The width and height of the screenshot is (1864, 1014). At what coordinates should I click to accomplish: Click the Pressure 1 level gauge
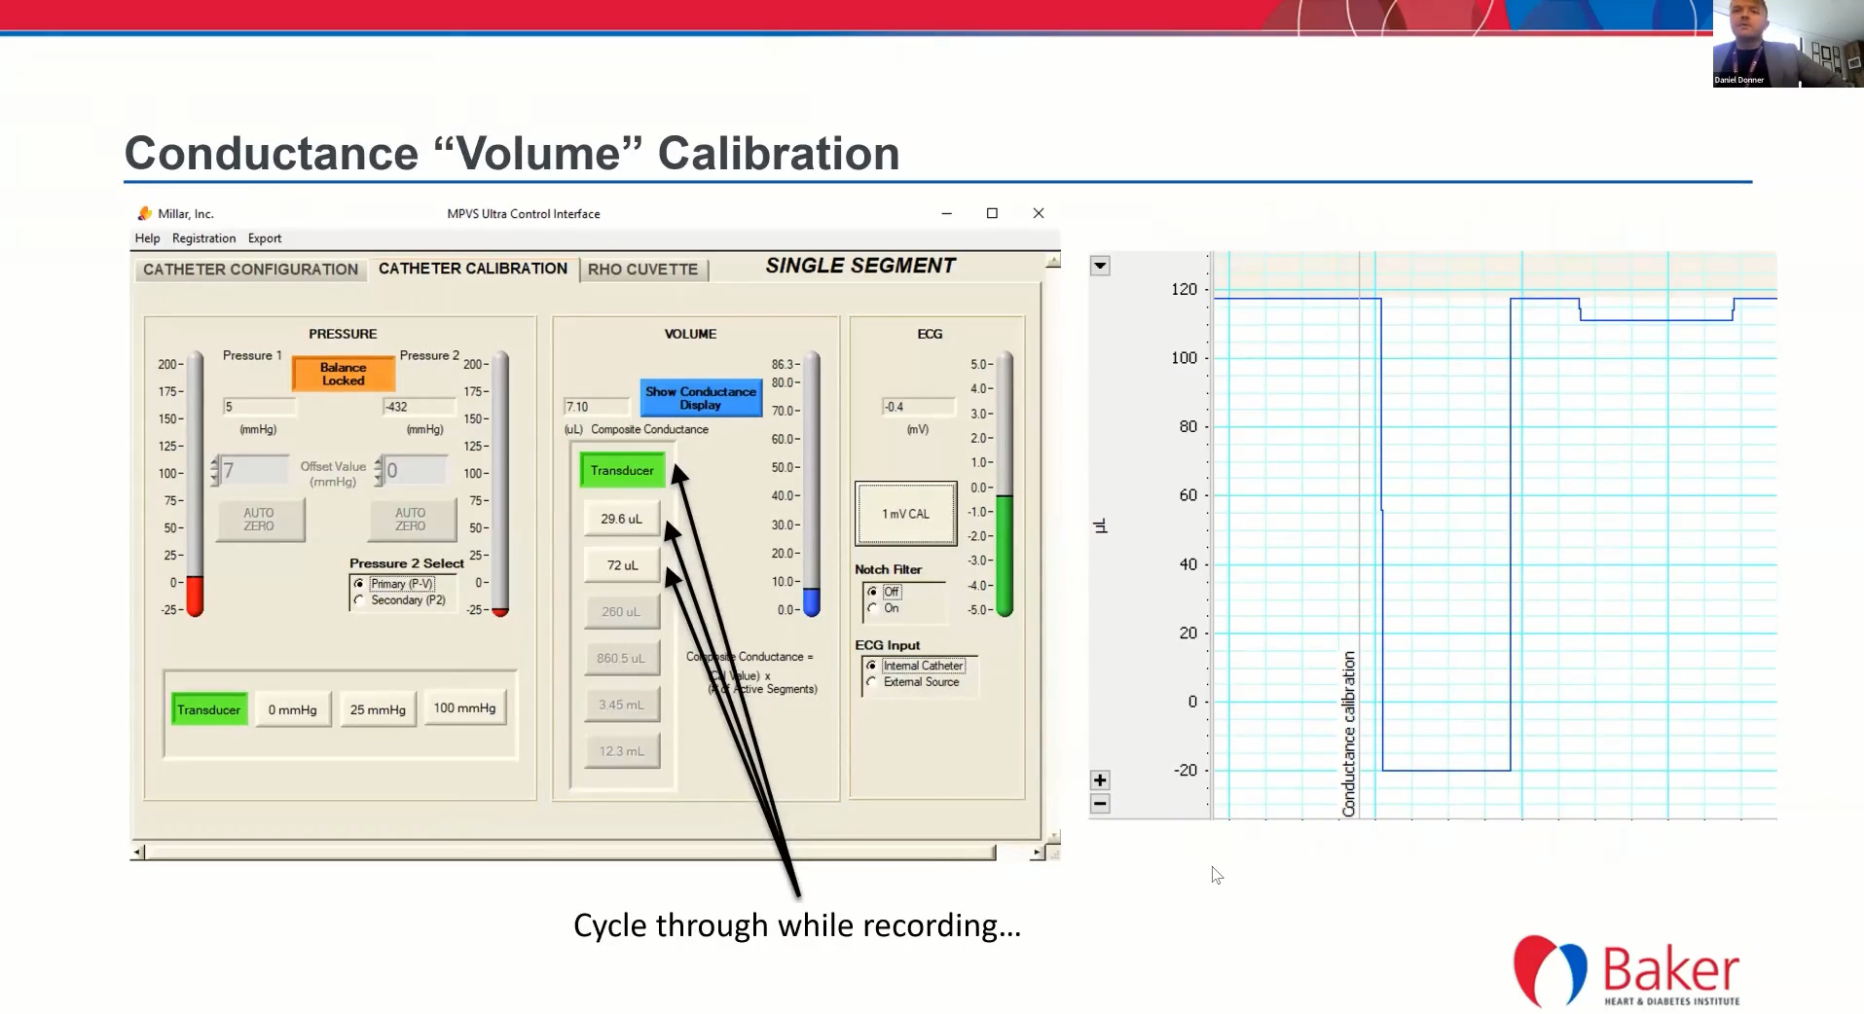[x=195, y=484]
